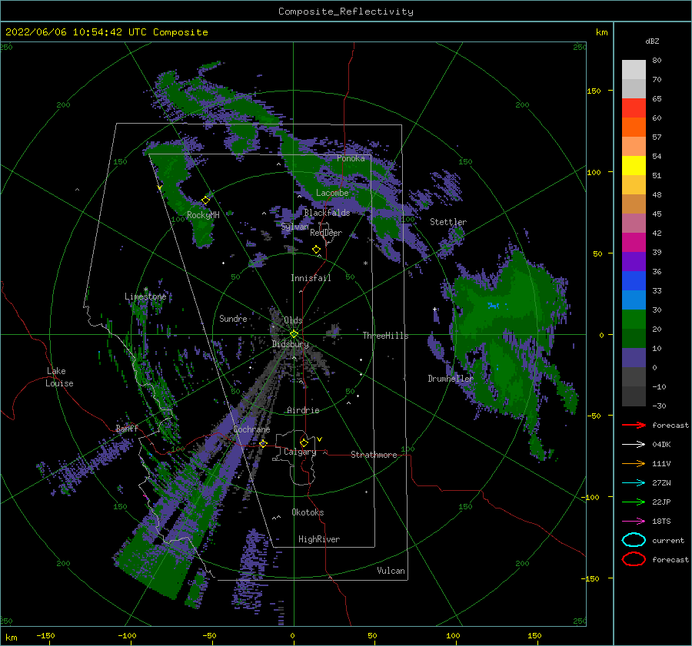This screenshot has height=646, width=692.
Task: Click the Blackfalds city label
Action: point(327,213)
